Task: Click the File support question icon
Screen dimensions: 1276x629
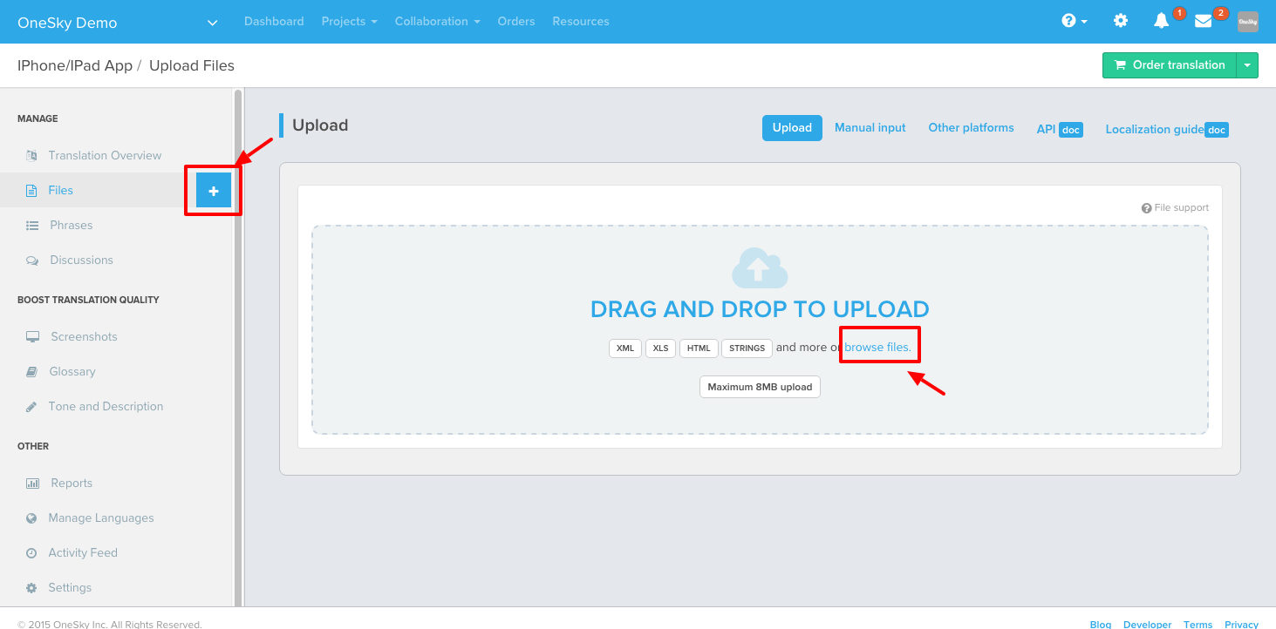Action: coord(1146,208)
